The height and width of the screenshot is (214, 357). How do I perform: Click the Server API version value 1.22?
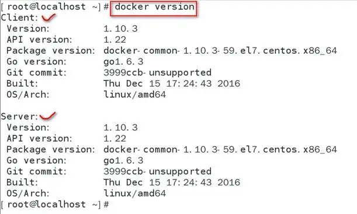click(115, 139)
